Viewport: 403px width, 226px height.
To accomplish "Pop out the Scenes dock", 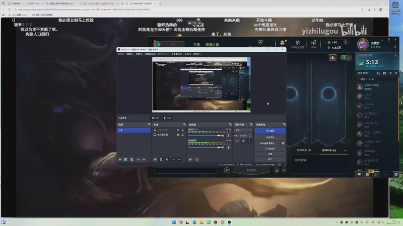I will click(149, 125).
